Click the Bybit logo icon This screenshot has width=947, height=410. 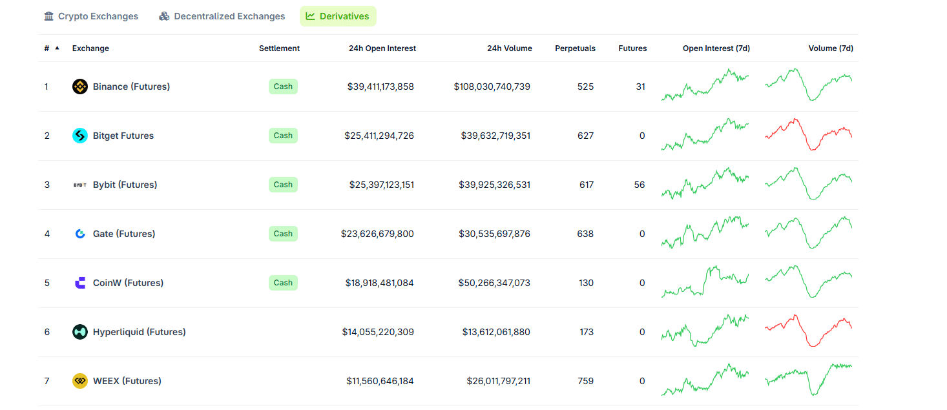point(80,185)
